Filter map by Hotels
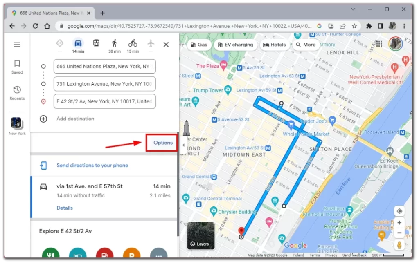Image resolution: width=419 pixels, height=264 pixels. pyautogui.click(x=275, y=45)
